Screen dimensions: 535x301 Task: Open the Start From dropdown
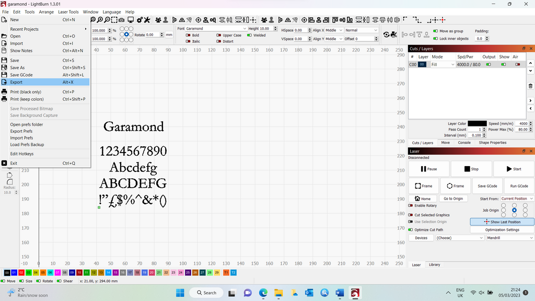(517, 199)
